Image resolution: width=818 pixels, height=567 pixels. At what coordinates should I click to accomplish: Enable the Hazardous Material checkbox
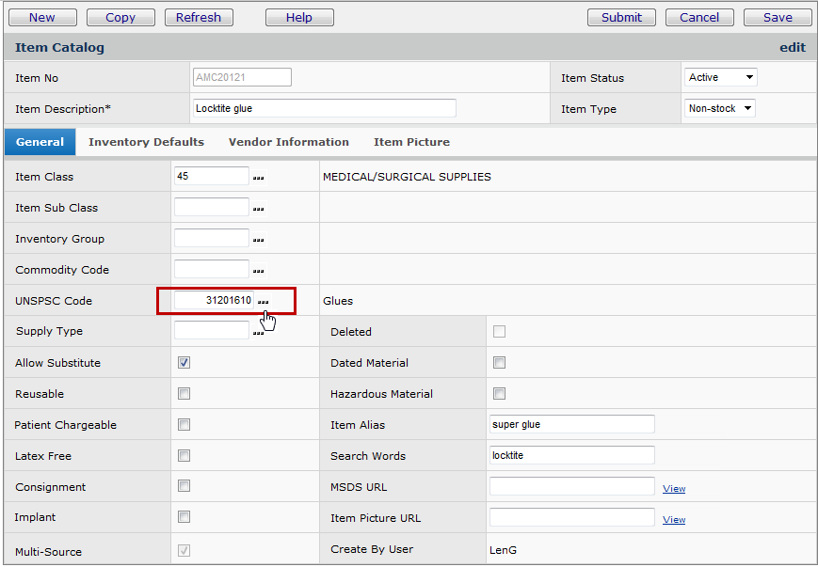click(500, 394)
